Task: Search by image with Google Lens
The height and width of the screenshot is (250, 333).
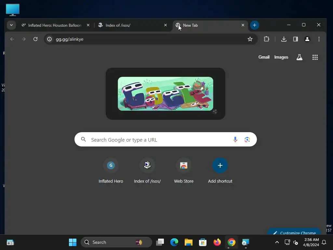Action: [247, 139]
